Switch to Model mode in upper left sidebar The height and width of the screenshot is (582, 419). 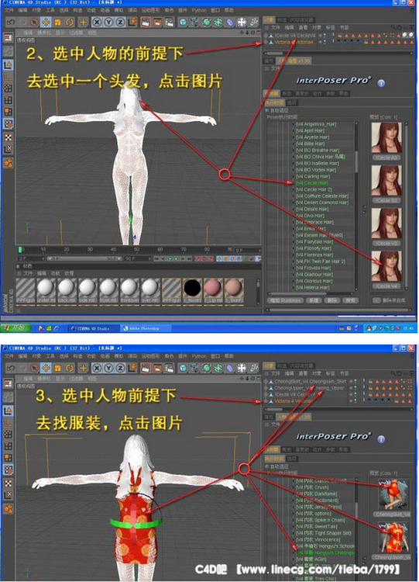(x=8, y=65)
